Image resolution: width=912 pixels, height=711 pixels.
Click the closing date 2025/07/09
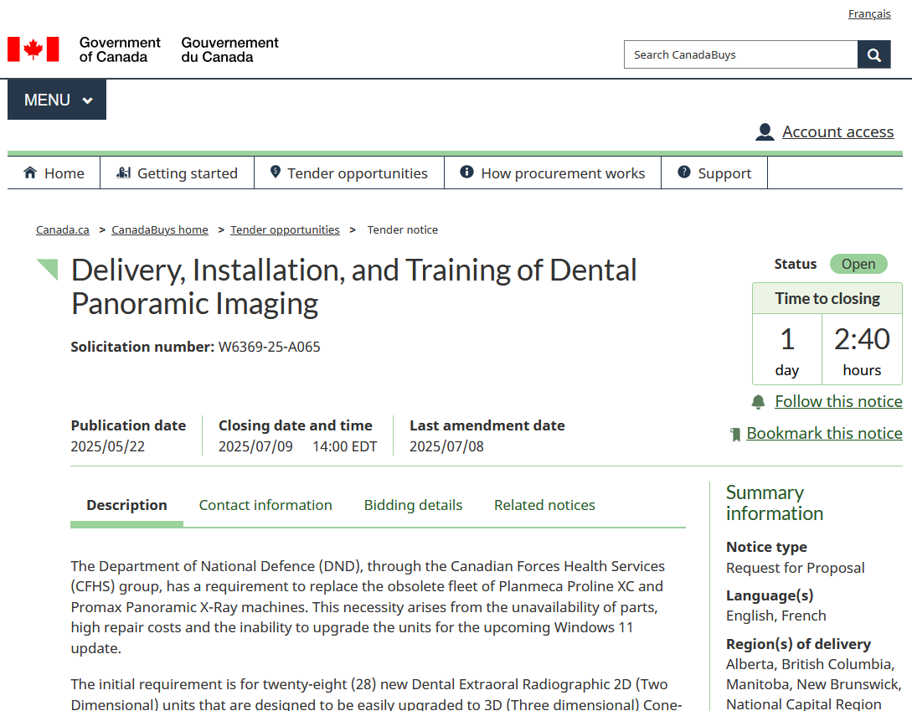click(x=256, y=446)
